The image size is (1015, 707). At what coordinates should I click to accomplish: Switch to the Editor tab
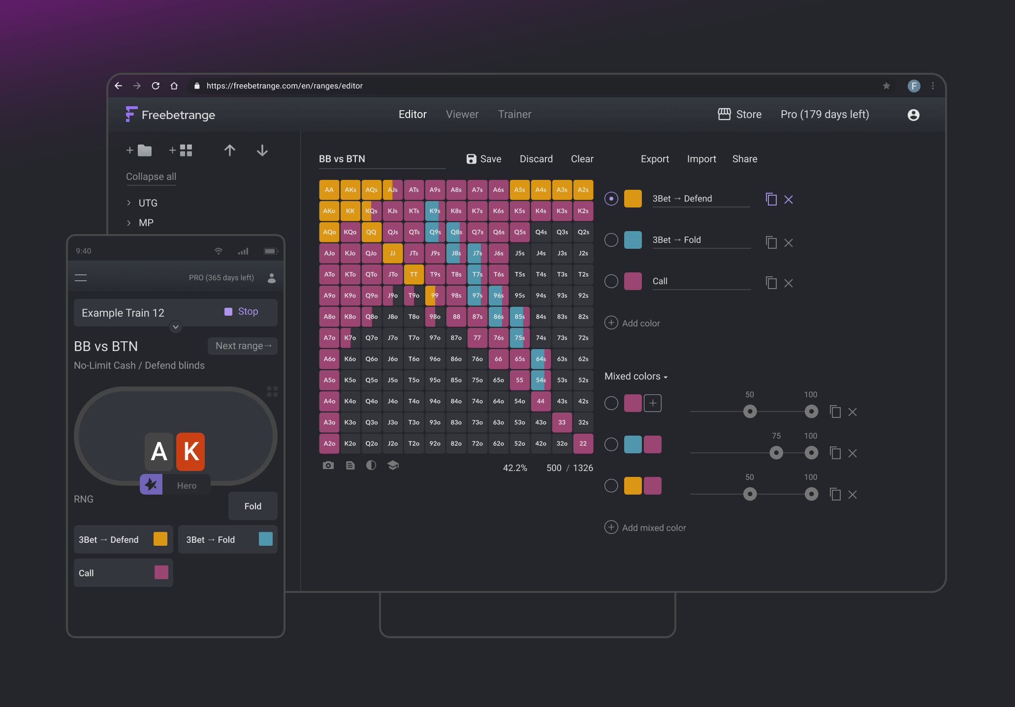[x=412, y=114]
